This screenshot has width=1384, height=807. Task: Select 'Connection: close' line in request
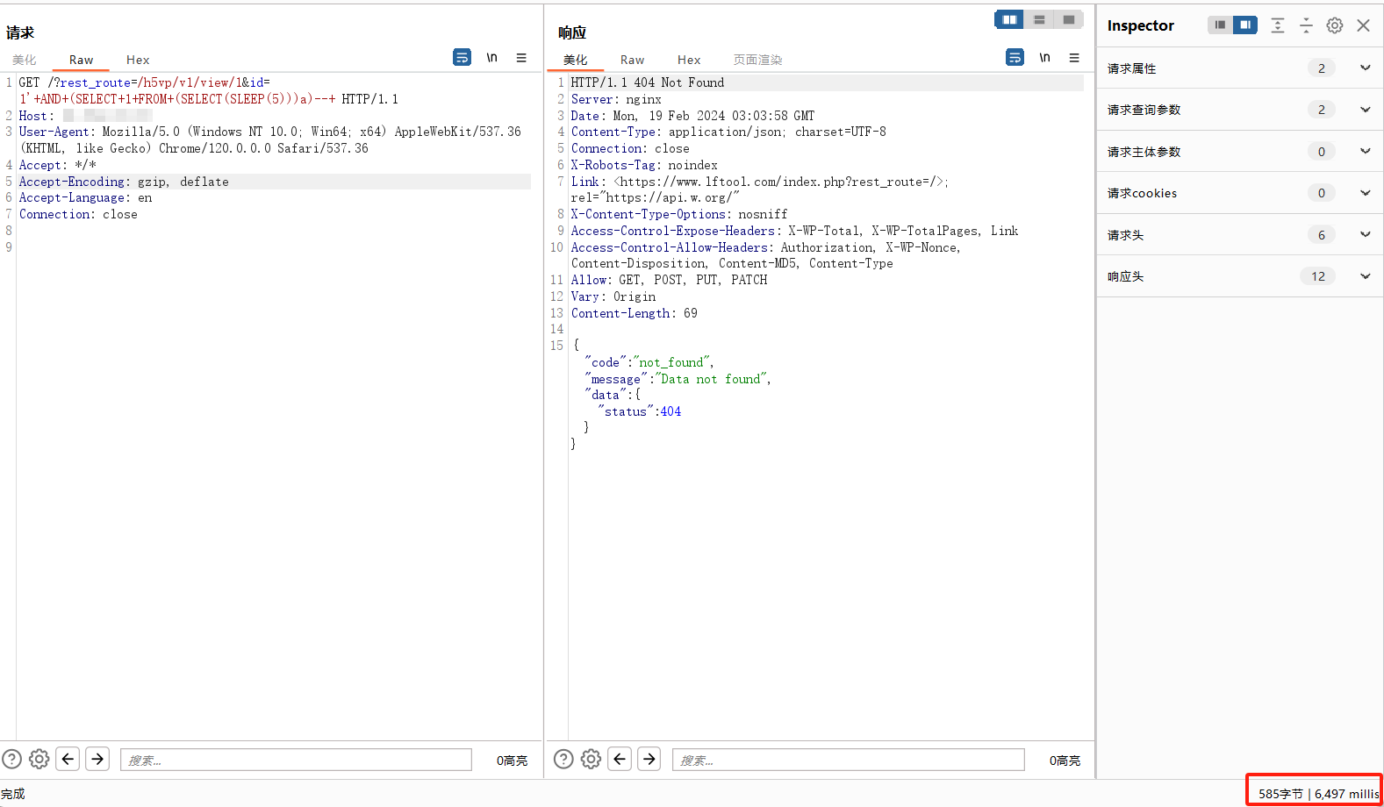[x=78, y=214]
